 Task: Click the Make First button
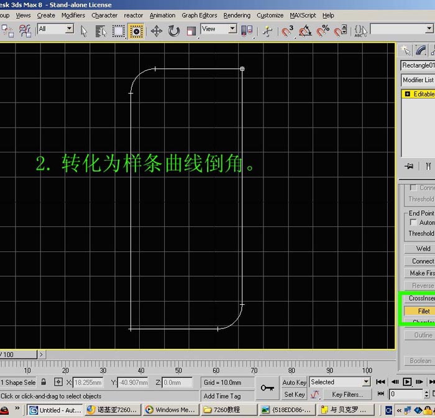pos(419,273)
